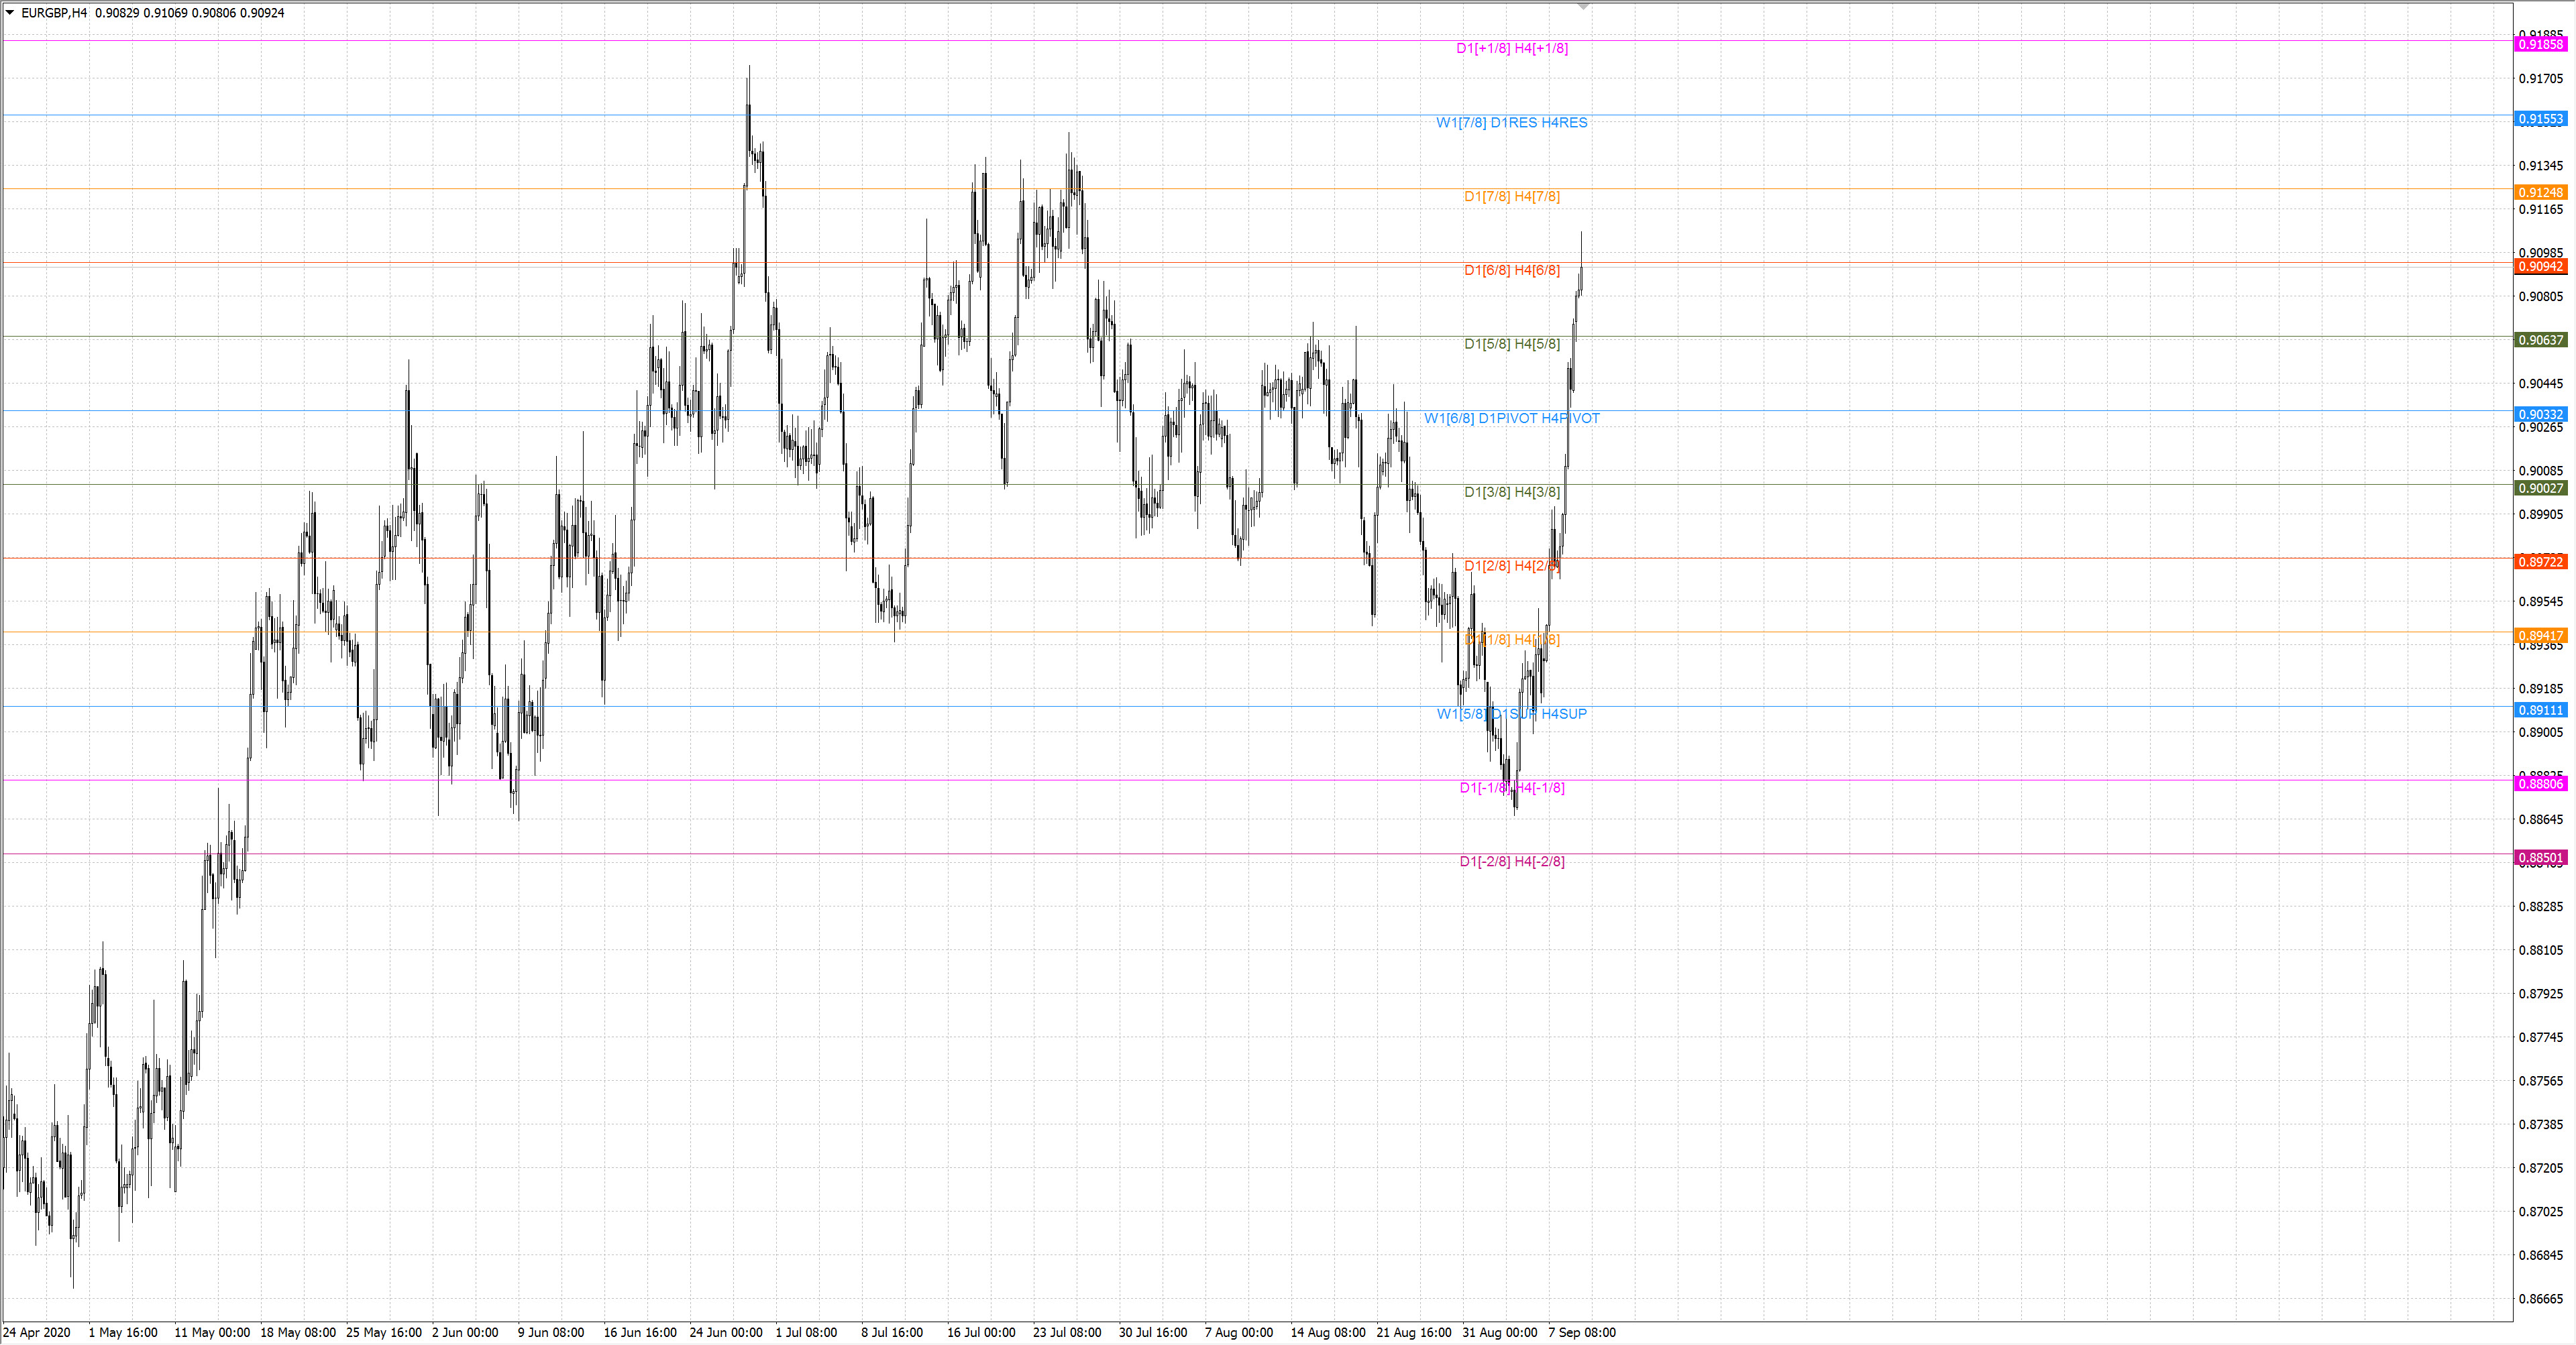Click the blue 0.91553 price tag
Screen dimensions: 2576x1345
pos(2540,119)
